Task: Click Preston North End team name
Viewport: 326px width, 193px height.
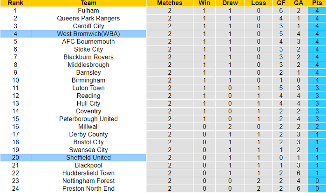Action: 88,188
